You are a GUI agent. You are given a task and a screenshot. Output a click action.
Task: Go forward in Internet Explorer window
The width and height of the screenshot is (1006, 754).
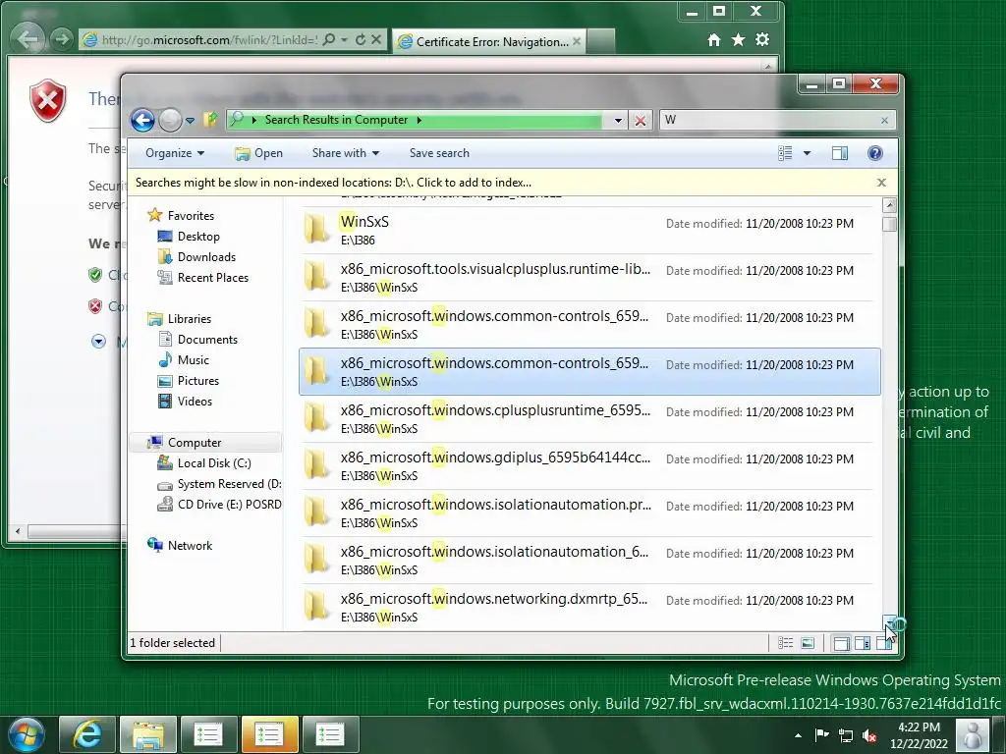click(61, 39)
